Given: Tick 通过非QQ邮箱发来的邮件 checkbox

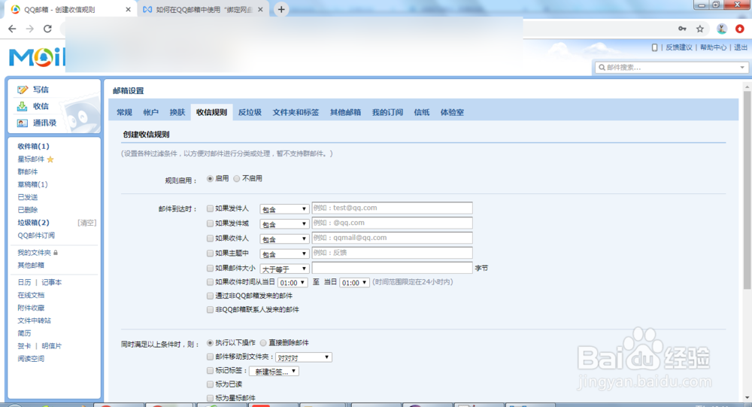Looking at the screenshot, I should coord(210,296).
